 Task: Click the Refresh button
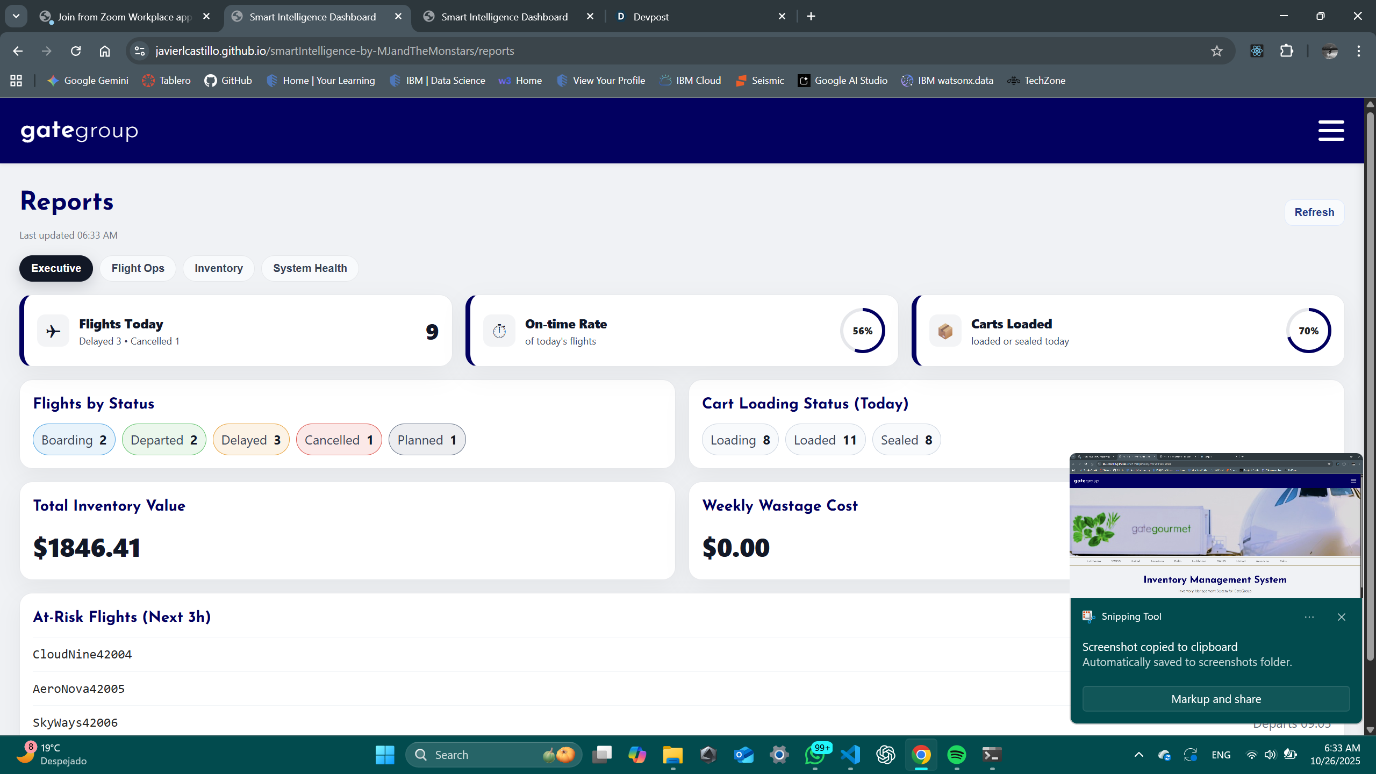pos(1314,212)
